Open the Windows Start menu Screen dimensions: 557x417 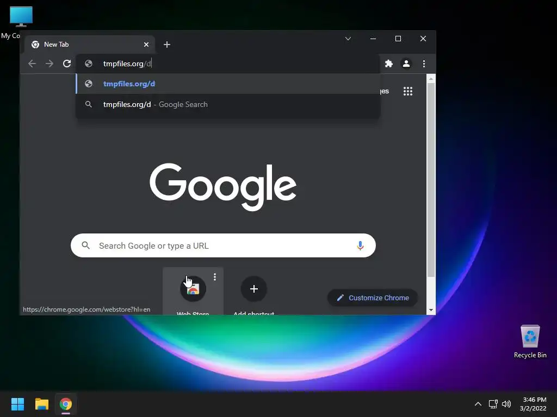(17, 404)
